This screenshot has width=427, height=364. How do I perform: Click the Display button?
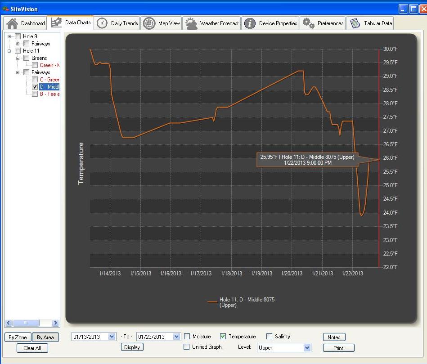[132, 347]
